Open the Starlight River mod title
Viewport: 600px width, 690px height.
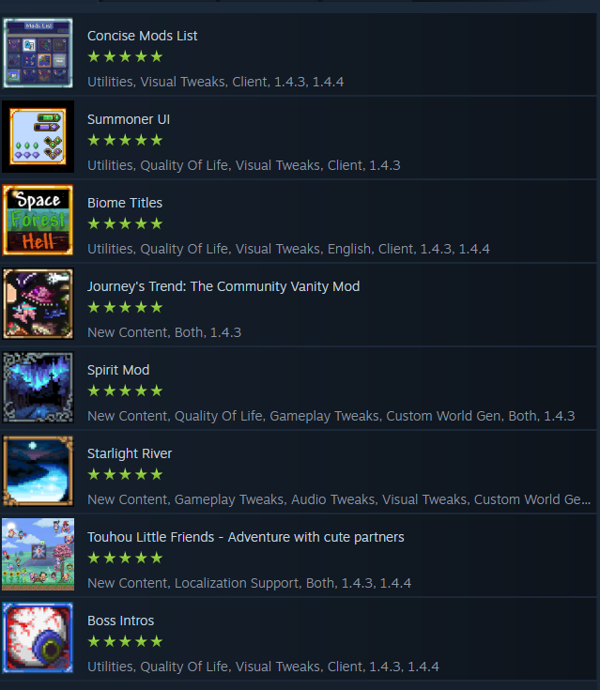130,453
